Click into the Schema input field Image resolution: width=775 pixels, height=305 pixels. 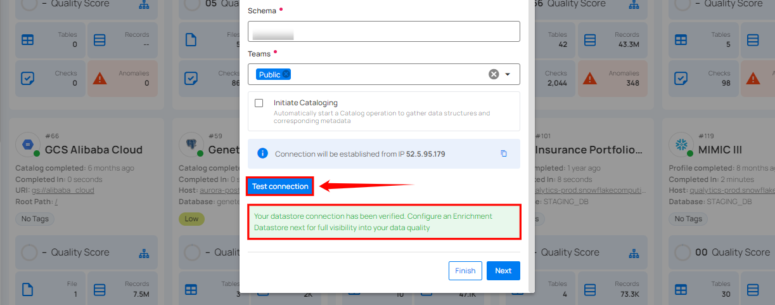(383, 32)
